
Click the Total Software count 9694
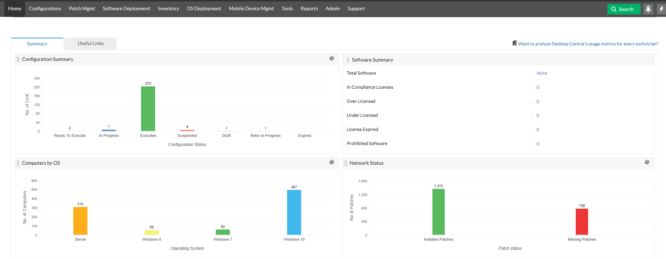point(541,74)
